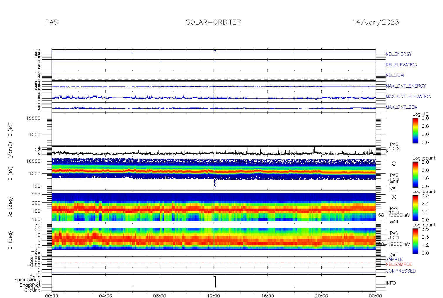This screenshot has width=443, height=298.
Task: Select the MAX_CNT_CEM label
Action: tap(401, 107)
